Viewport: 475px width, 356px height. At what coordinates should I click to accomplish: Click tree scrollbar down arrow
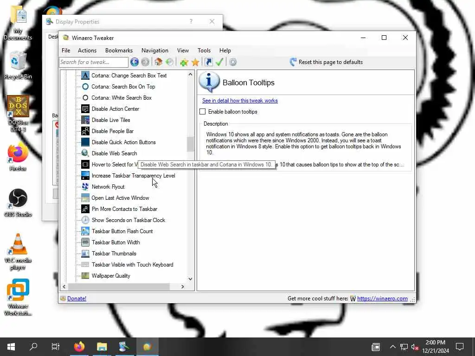click(x=190, y=279)
